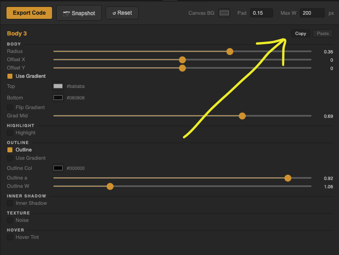
Task: Click the Grad Mid slider handle
Action: tap(242, 116)
